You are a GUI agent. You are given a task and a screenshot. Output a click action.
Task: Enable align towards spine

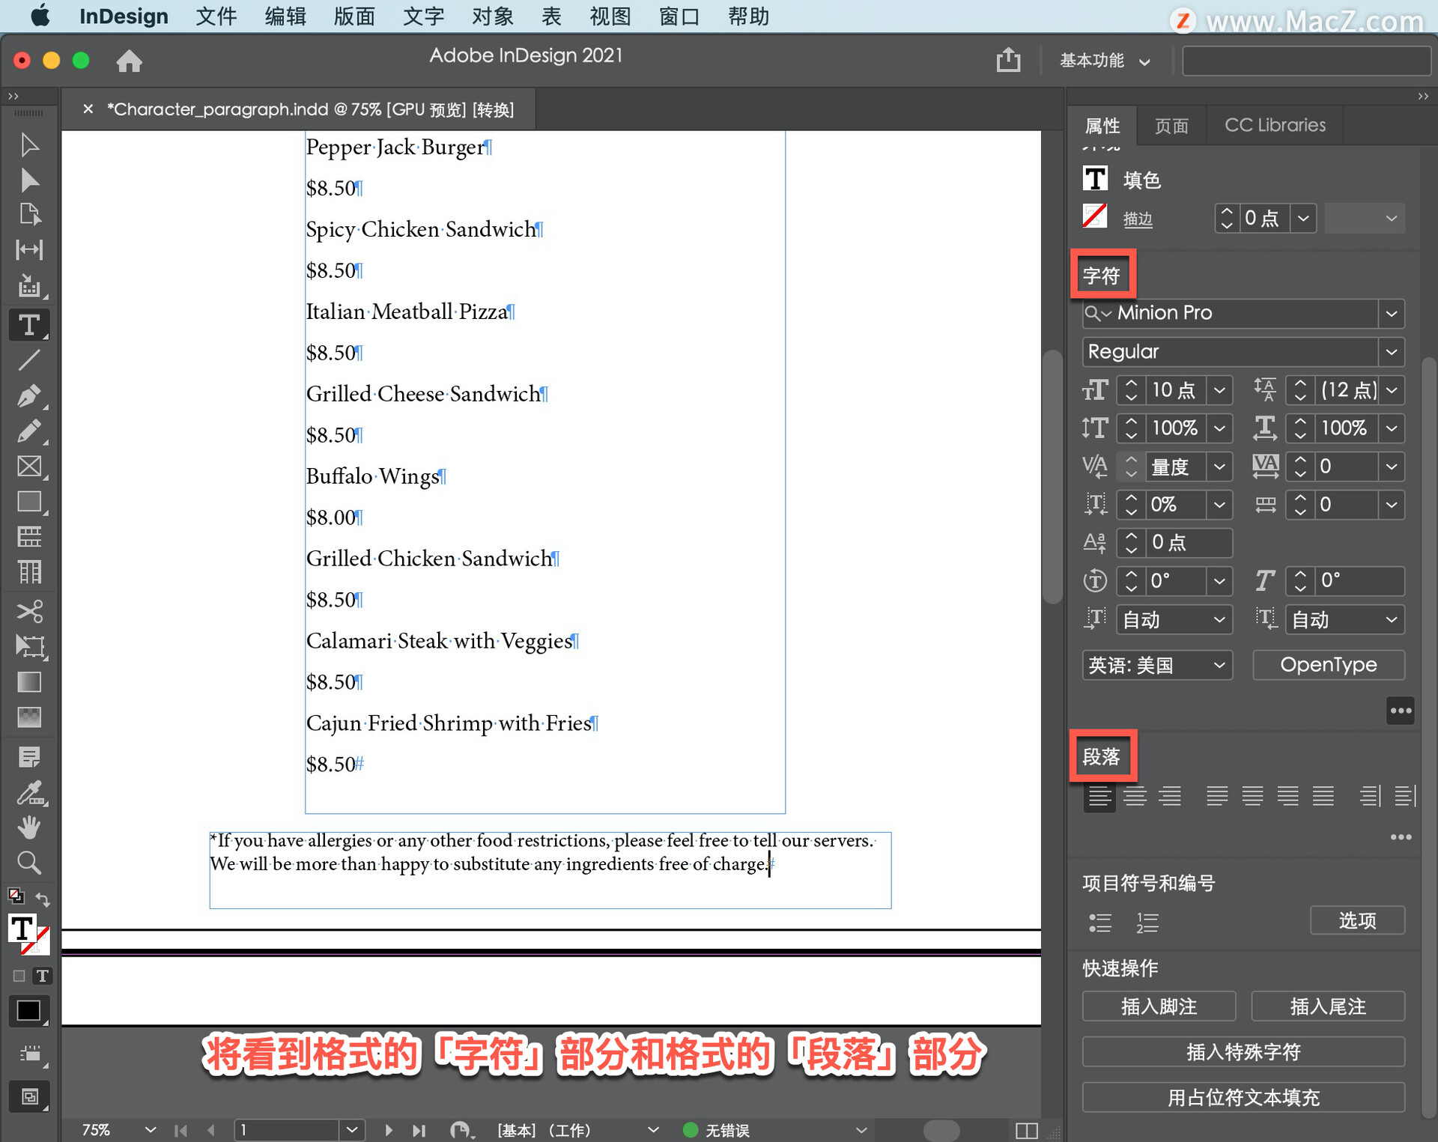(1370, 796)
